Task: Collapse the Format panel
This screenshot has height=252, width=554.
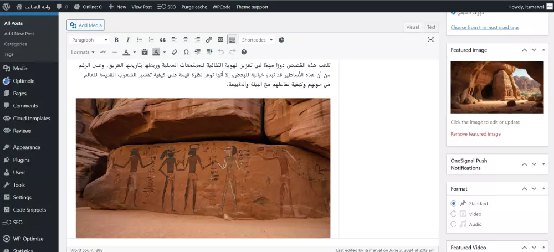Action: pos(543,189)
